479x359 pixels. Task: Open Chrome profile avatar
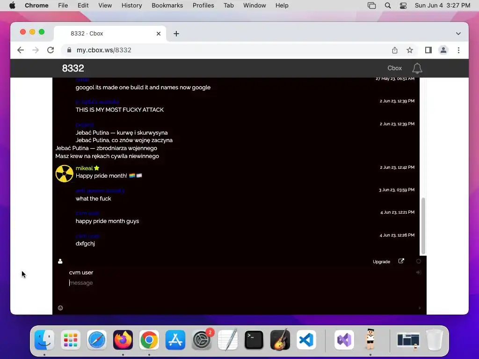pos(443,50)
